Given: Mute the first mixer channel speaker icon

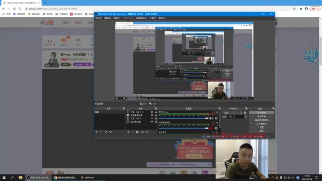Looking at the screenshot, I should 211,118.
